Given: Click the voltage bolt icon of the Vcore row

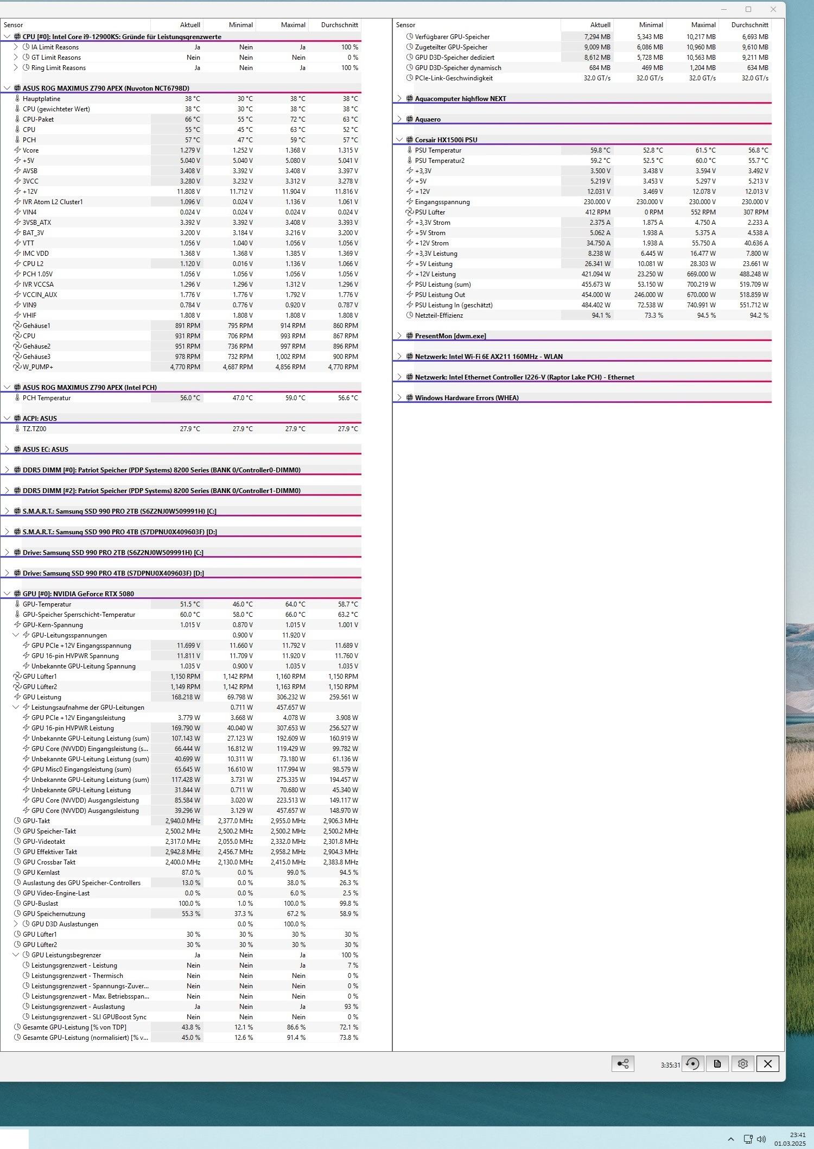Looking at the screenshot, I should pyautogui.click(x=17, y=150).
